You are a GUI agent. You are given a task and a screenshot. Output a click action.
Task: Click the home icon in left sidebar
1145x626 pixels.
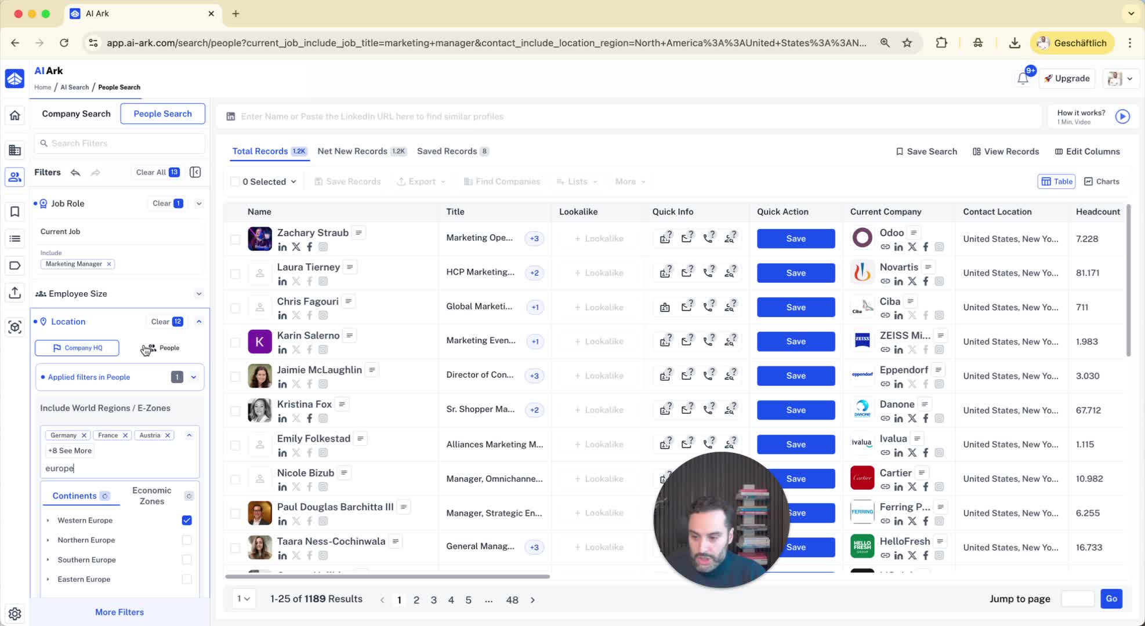[x=15, y=115]
